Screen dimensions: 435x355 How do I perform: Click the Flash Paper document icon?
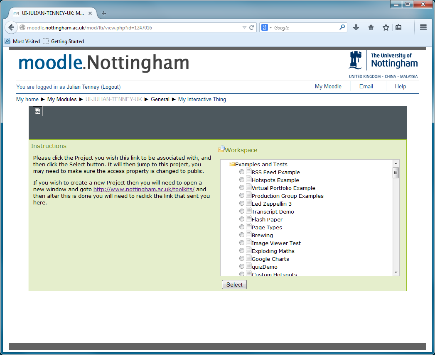tap(248, 218)
